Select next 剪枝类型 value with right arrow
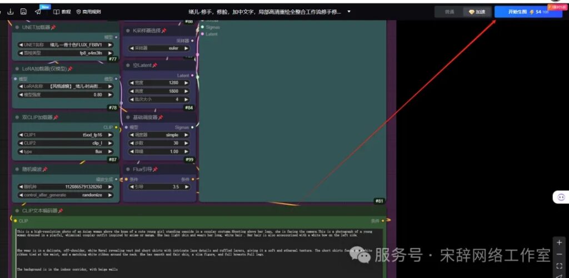Screen dimensions: 569x278 coord(109,53)
